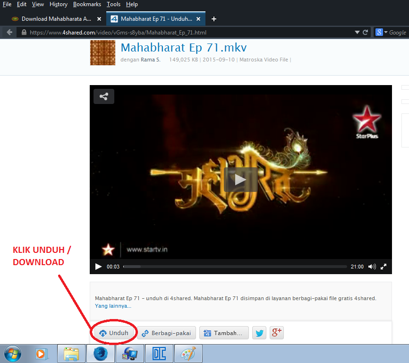Open the 'Yang lainnya...' link
409x363 pixels.
pos(113,306)
